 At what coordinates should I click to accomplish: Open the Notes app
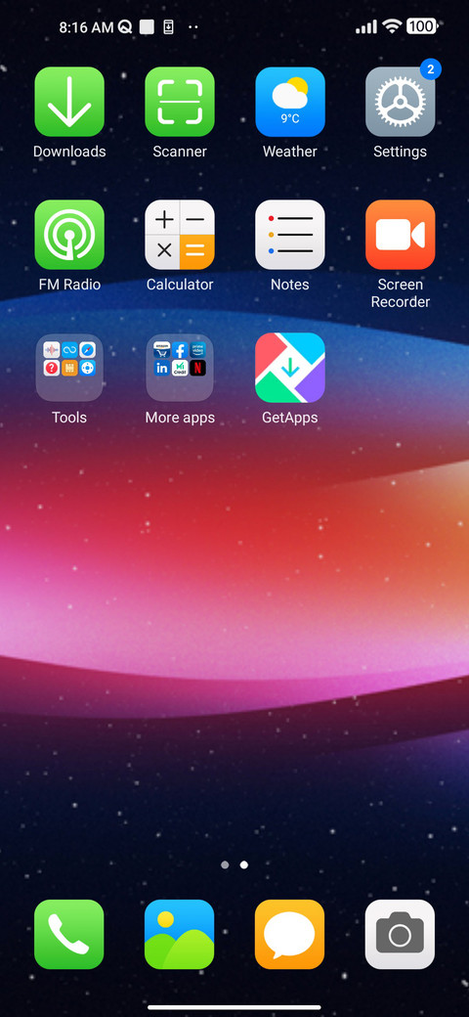click(x=289, y=235)
